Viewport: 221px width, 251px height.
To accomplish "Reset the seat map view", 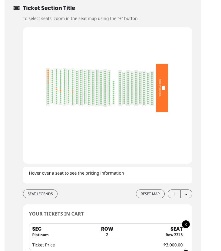I will pyautogui.click(x=150, y=194).
